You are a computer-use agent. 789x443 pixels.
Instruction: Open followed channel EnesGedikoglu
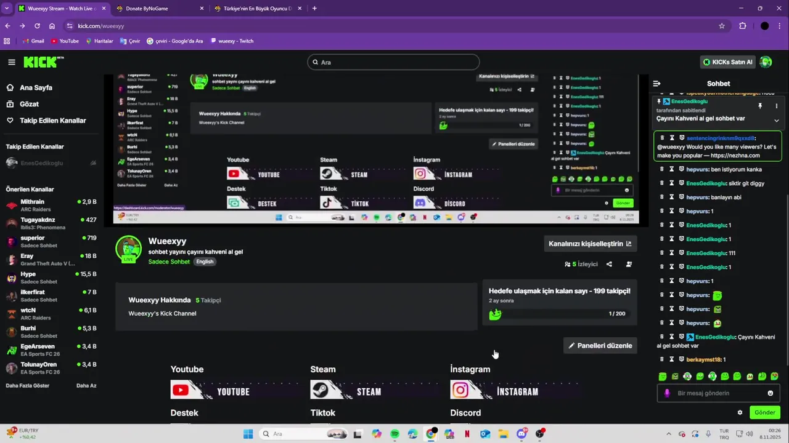tap(51, 163)
